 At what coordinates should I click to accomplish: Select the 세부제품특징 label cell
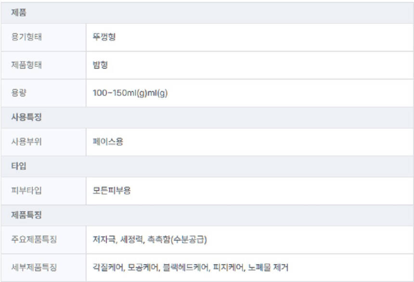click(34, 267)
